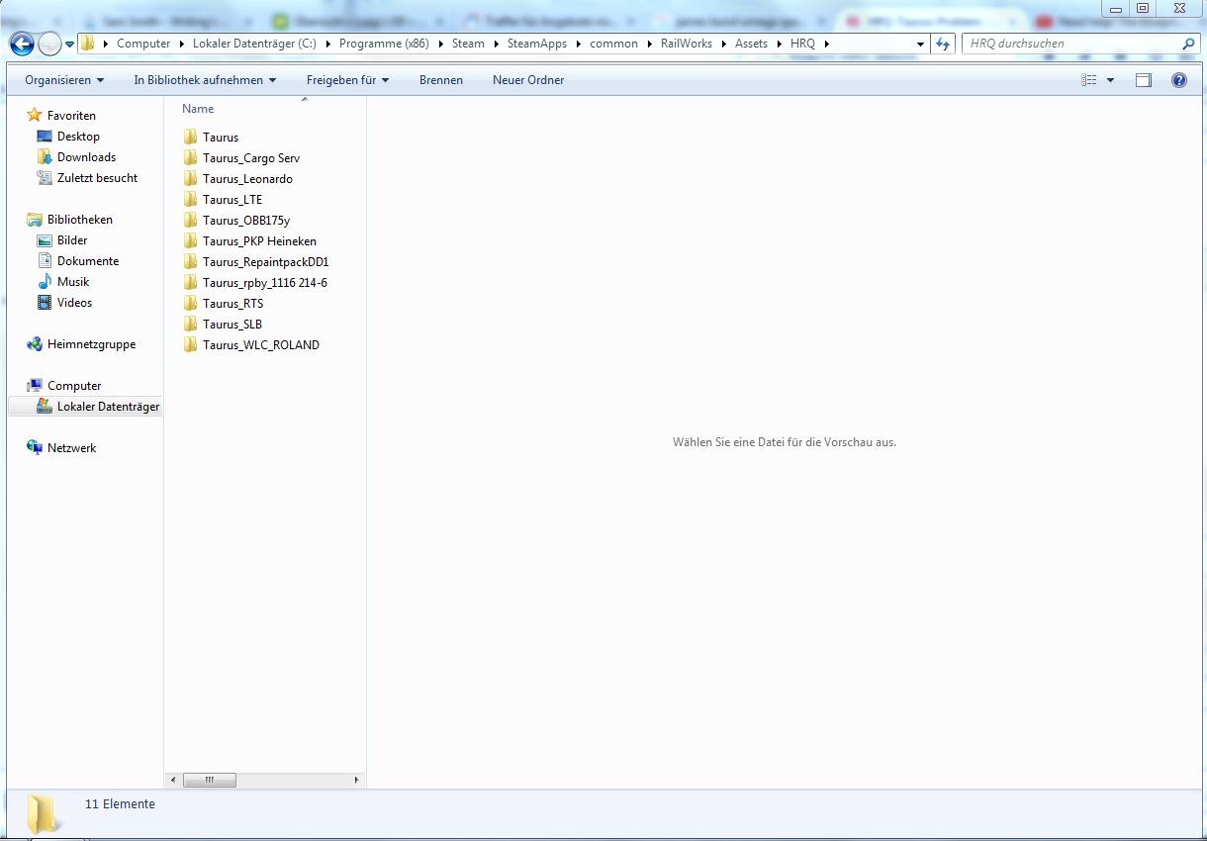Click the file list scroll right arrow
1207x841 pixels.
click(x=357, y=780)
